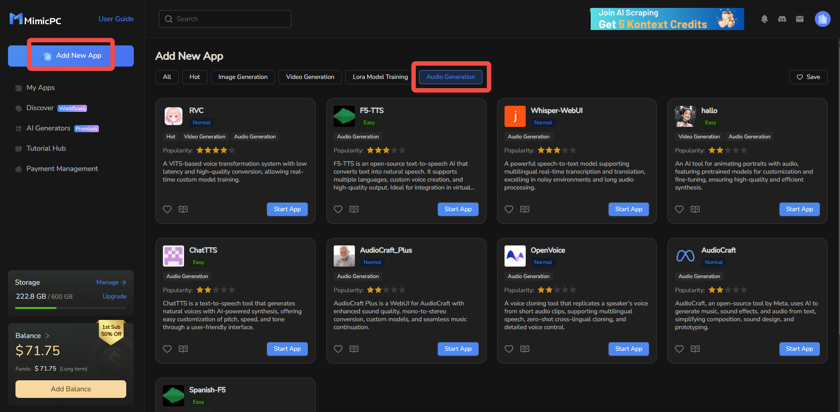Viewport: 840px width, 412px height.
Task: Select the Audio Generation tab
Action: [x=451, y=77]
